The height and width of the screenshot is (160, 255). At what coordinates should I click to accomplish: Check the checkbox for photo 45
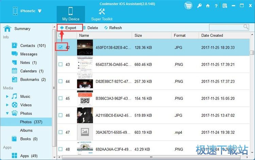(61, 98)
